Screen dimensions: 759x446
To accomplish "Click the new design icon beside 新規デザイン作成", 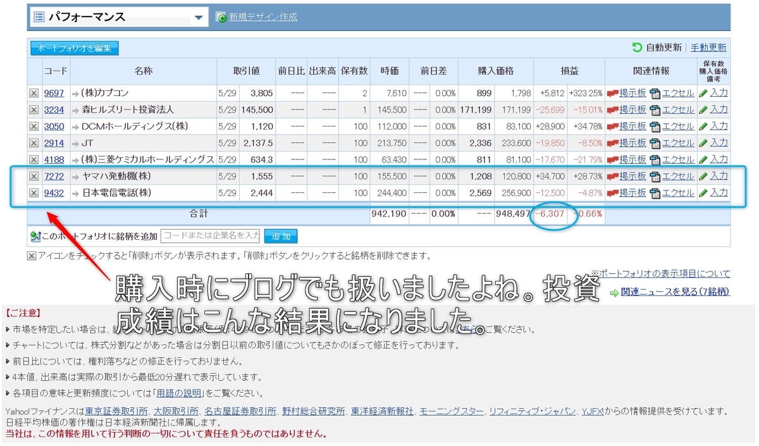I will [x=221, y=17].
